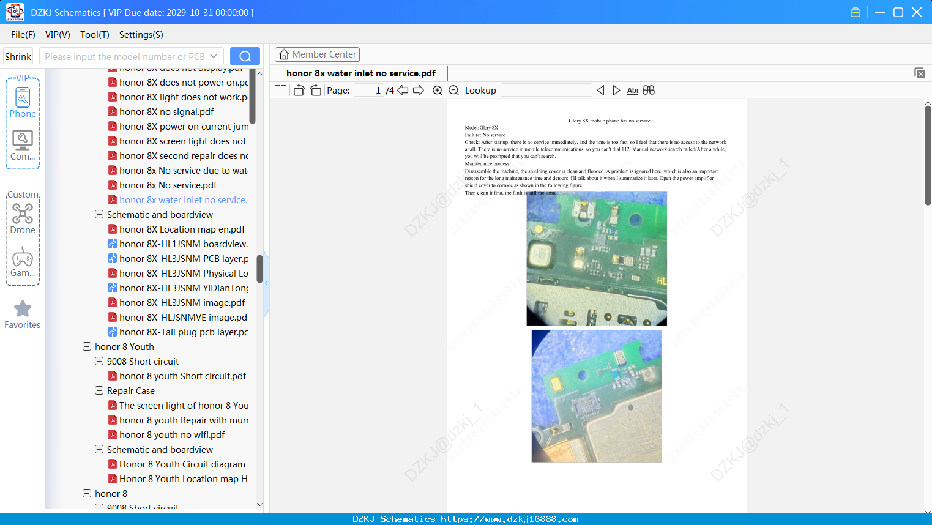Collapse the honor 8 Youth node

(x=87, y=347)
